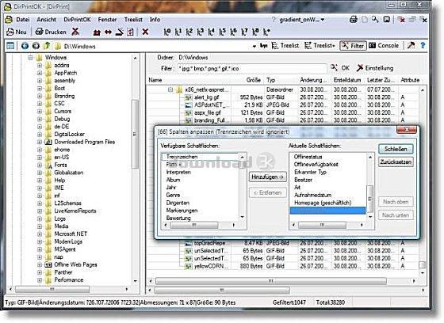Collapse the Windows folder node
Image resolution: width=444 pixels, height=323 pixels.
(x=31, y=58)
